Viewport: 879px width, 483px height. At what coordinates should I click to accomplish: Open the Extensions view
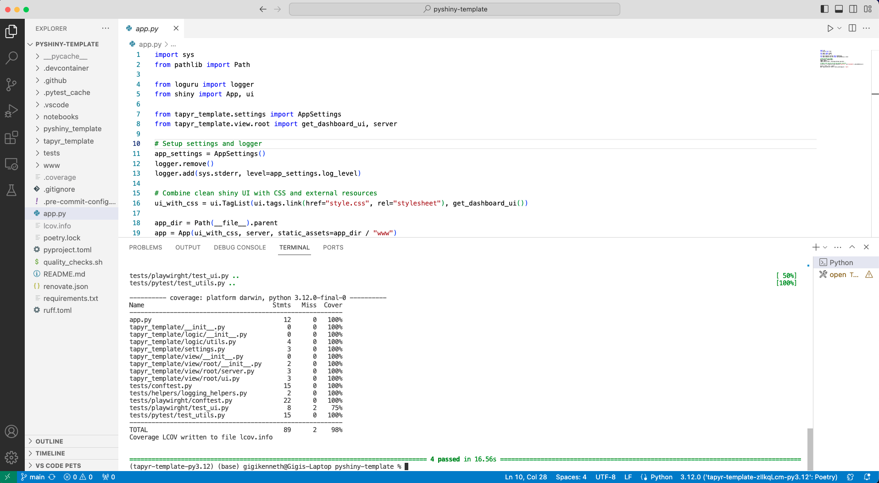(x=11, y=138)
